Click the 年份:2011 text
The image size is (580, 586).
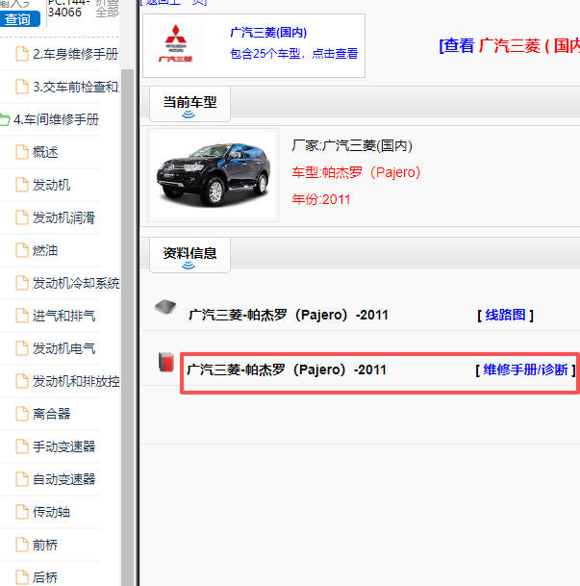pos(321,199)
